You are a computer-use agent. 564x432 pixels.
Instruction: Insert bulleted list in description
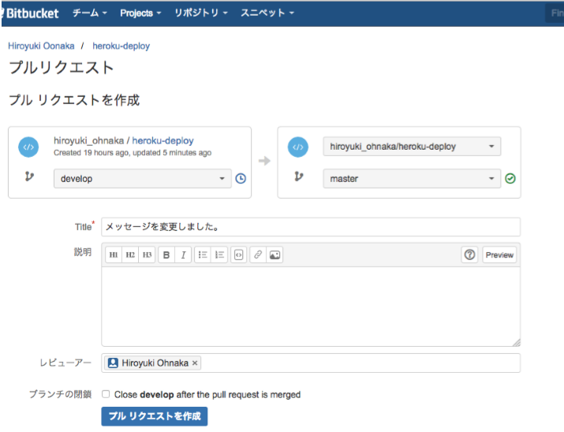(203, 255)
